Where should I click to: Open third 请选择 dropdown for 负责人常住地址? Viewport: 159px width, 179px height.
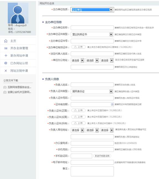tap(107, 130)
